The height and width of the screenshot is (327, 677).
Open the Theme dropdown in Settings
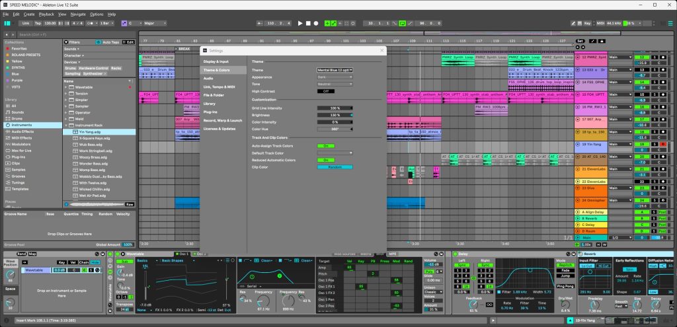coord(335,69)
